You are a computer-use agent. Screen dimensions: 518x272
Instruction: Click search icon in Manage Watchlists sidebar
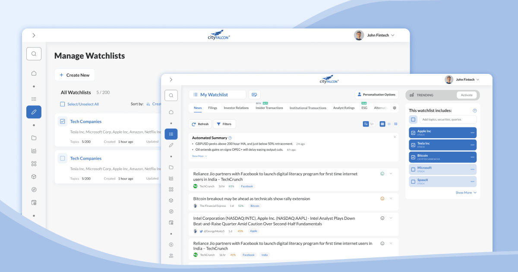[34, 54]
